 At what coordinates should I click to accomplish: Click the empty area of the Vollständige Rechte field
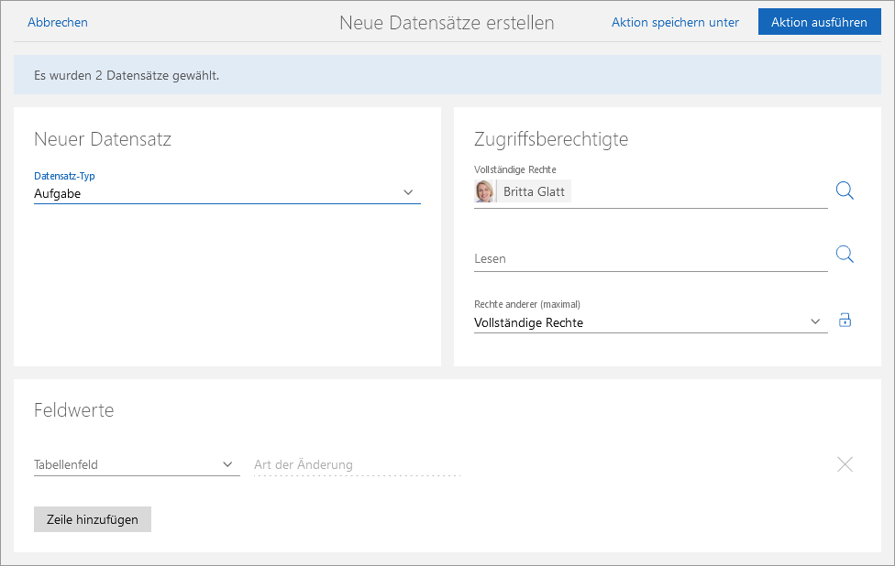pos(697,192)
